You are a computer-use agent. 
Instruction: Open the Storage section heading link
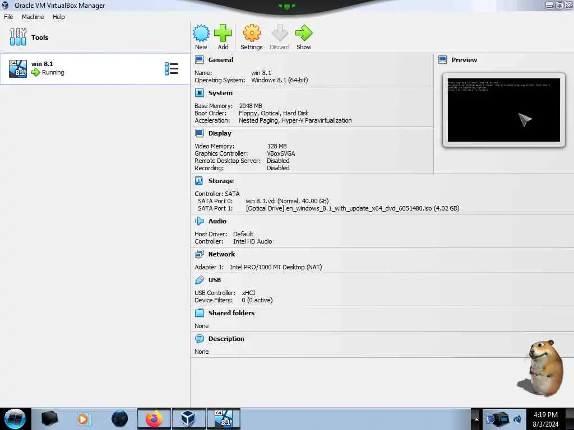tap(221, 181)
